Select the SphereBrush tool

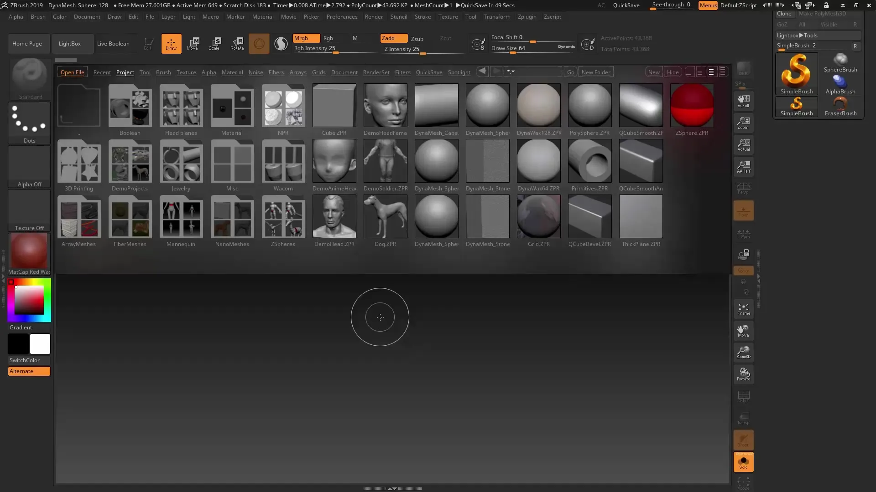coord(840,63)
